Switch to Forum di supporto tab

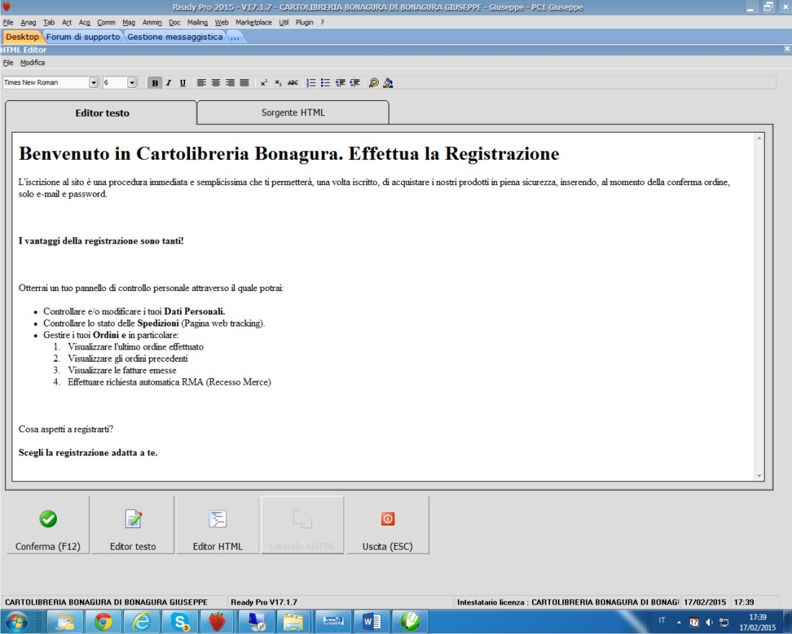[83, 37]
